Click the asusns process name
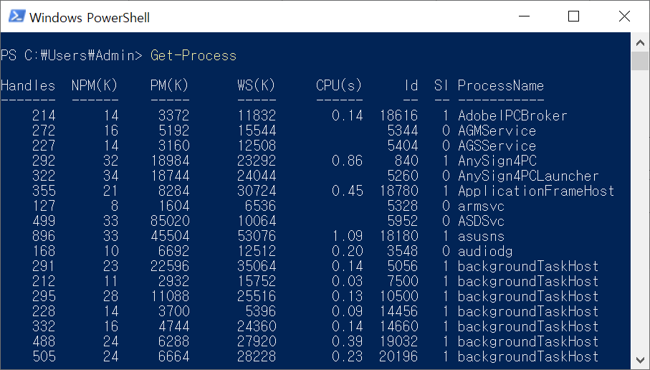This screenshot has width=650, height=370. tap(481, 237)
